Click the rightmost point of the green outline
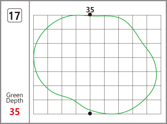The image size is (167, 124). tap(157, 73)
